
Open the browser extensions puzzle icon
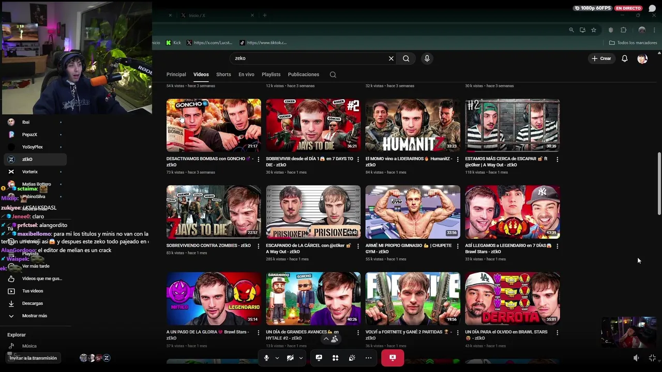point(623,30)
